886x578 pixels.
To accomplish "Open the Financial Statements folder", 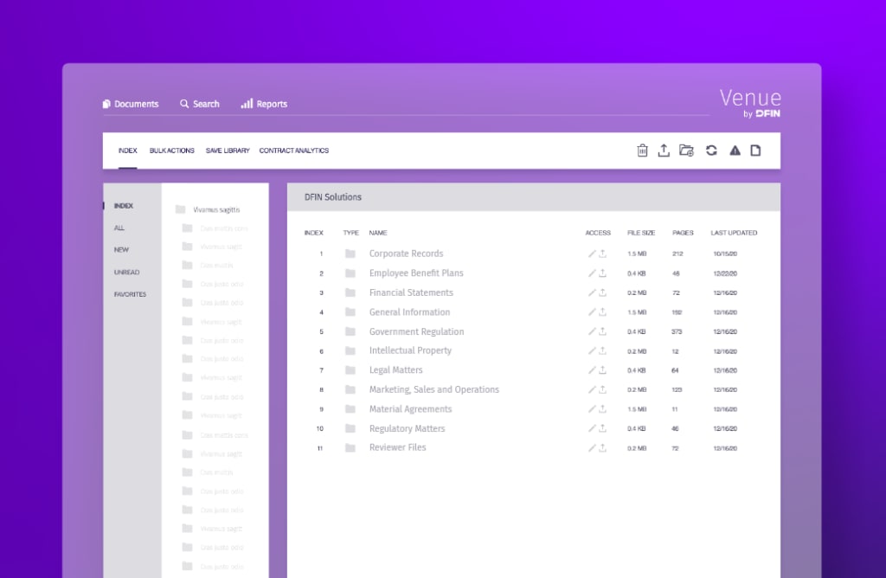I will coord(411,292).
